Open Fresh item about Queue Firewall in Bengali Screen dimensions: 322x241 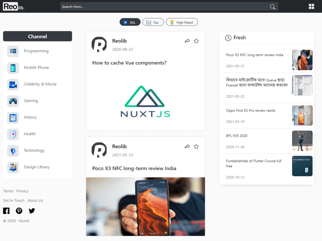point(257,82)
